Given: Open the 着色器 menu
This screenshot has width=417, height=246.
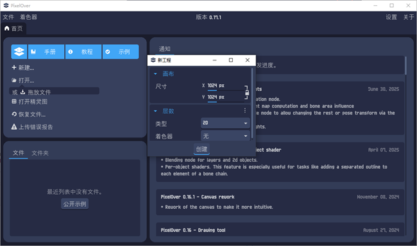Looking at the screenshot, I should pyautogui.click(x=28, y=17).
